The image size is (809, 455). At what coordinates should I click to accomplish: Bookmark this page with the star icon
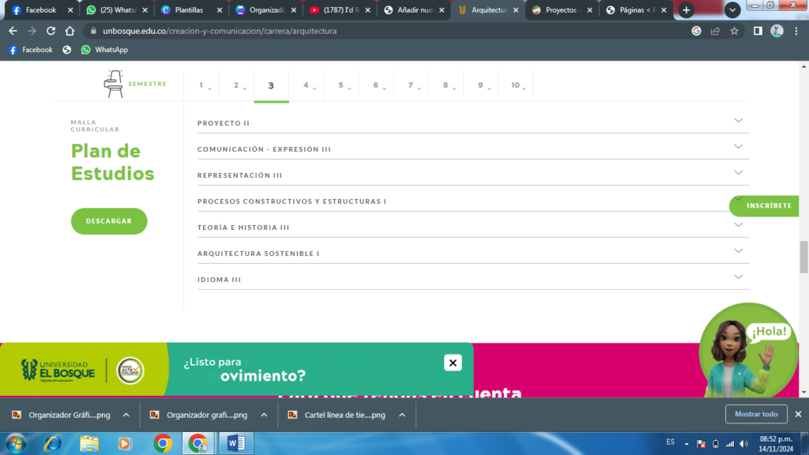coord(734,31)
